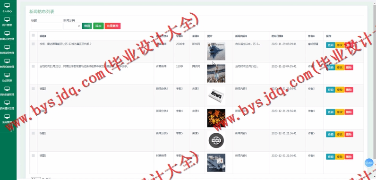Click 查看 for the 标题6 row
The height and width of the screenshot is (180, 376).
pos(331,156)
